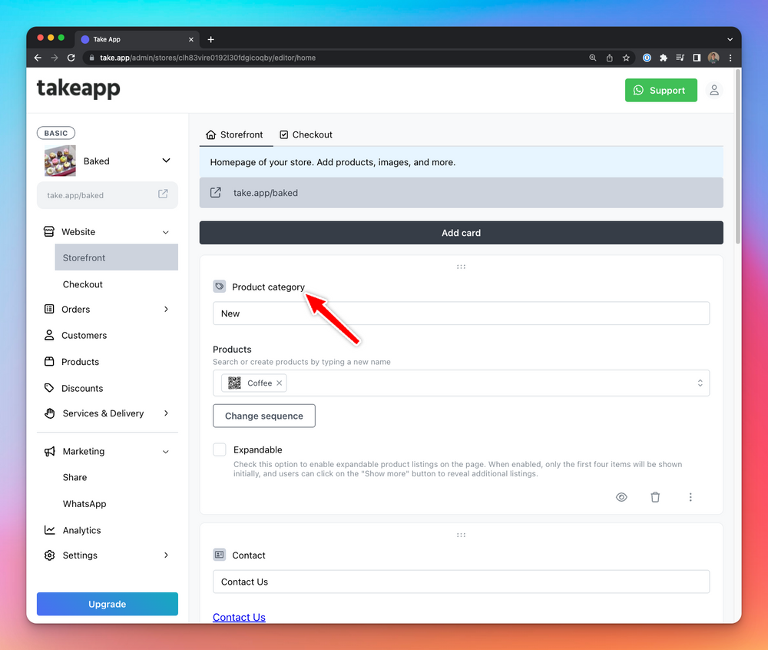Collapse the Marketing menu section

point(166,452)
